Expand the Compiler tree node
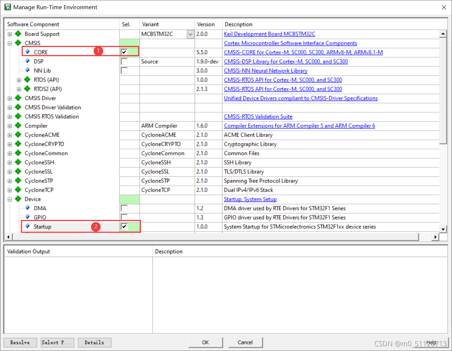 pos(10,126)
